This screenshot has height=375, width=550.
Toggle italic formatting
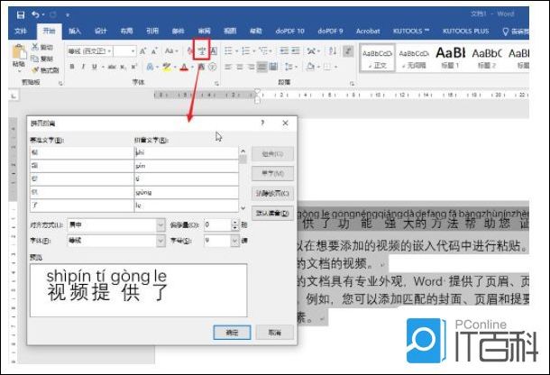(83, 67)
